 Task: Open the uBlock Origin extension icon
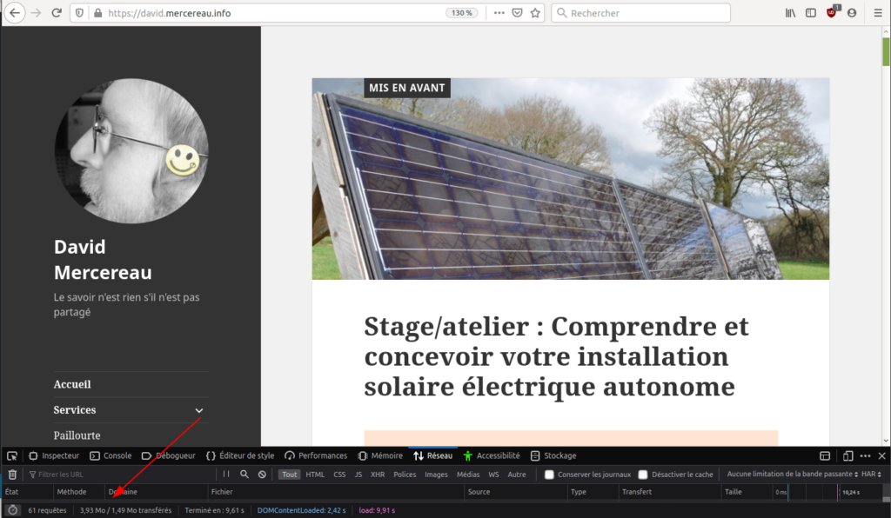[x=832, y=13]
